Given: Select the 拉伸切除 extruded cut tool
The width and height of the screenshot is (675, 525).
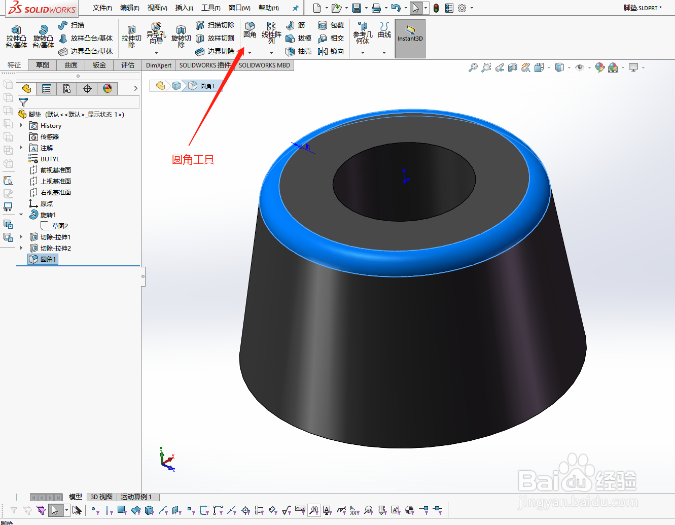Looking at the screenshot, I should click(x=131, y=37).
